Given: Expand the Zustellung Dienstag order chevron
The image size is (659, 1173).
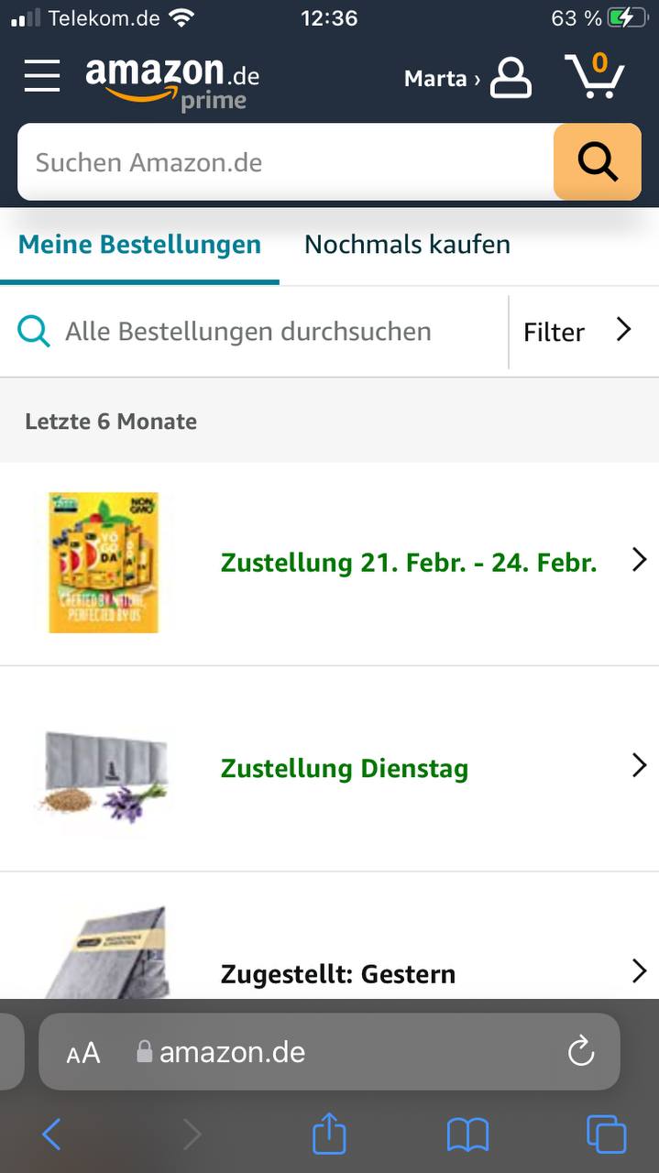Looking at the screenshot, I should pos(639,766).
